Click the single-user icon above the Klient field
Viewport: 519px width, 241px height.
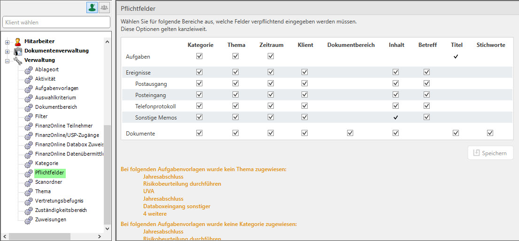click(92, 8)
